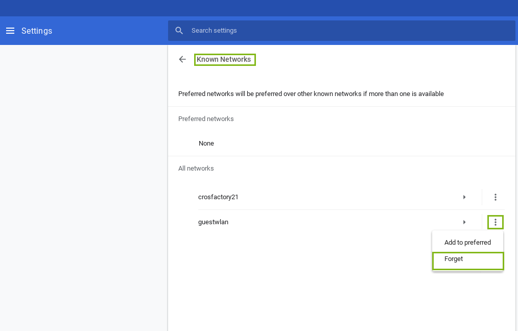Click the detail arrow for crosfactory21
The width and height of the screenshot is (518, 331).
coord(464,197)
